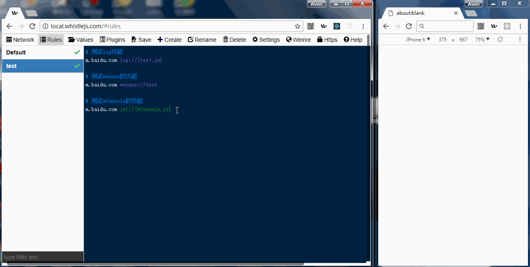Open the React DevTools extension in left window
This screenshot has width=530, height=267.
tap(337, 26)
